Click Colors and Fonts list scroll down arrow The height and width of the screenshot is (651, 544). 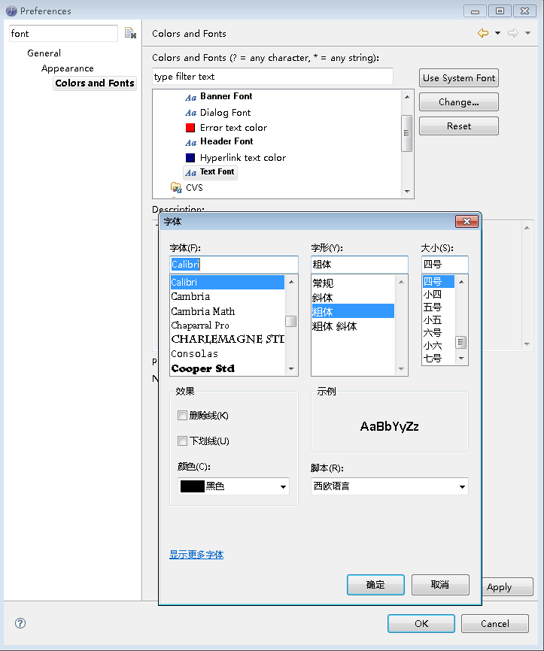tap(407, 192)
